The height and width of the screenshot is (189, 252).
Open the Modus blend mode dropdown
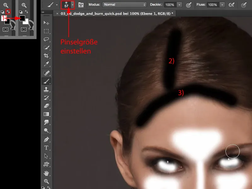[124, 5]
